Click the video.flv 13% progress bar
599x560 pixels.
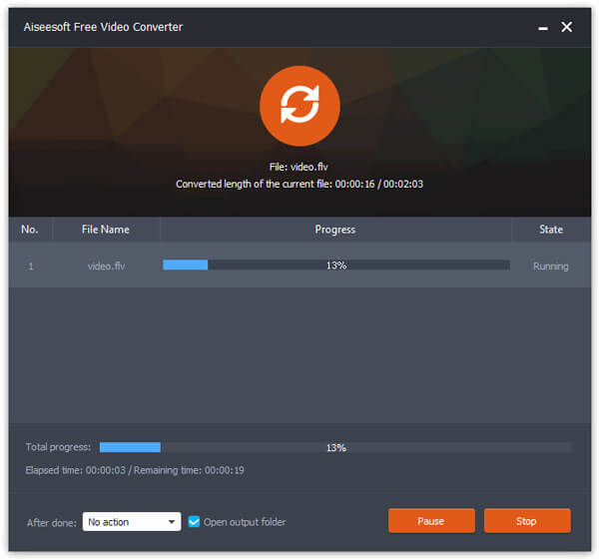tap(336, 266)
